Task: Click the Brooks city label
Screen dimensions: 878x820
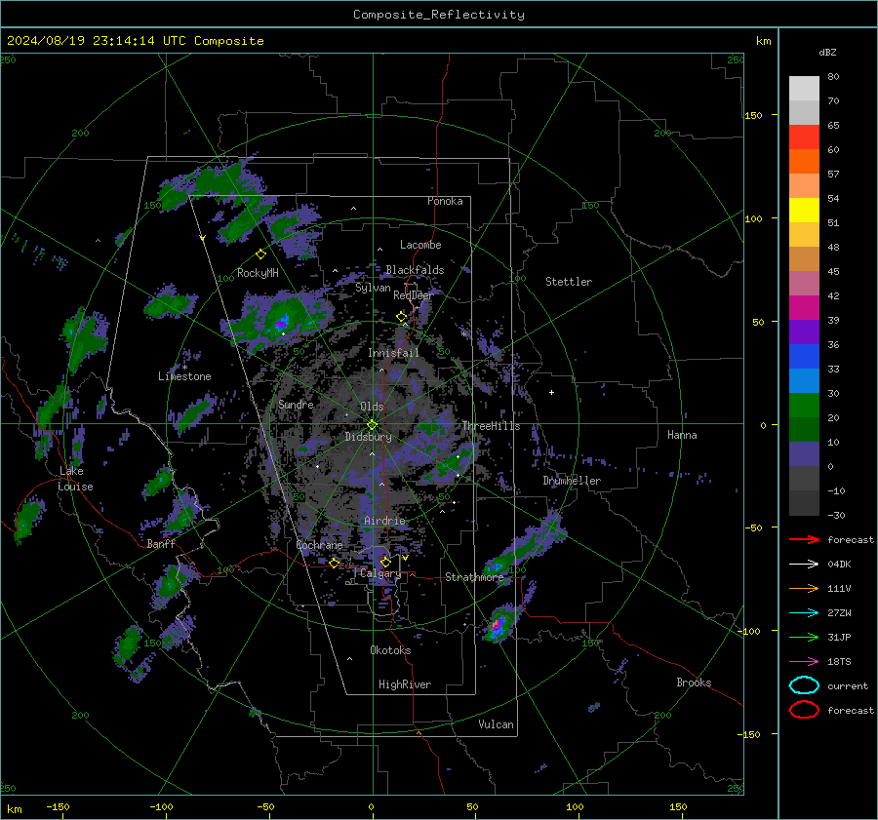Action: [x=694, y=683]
